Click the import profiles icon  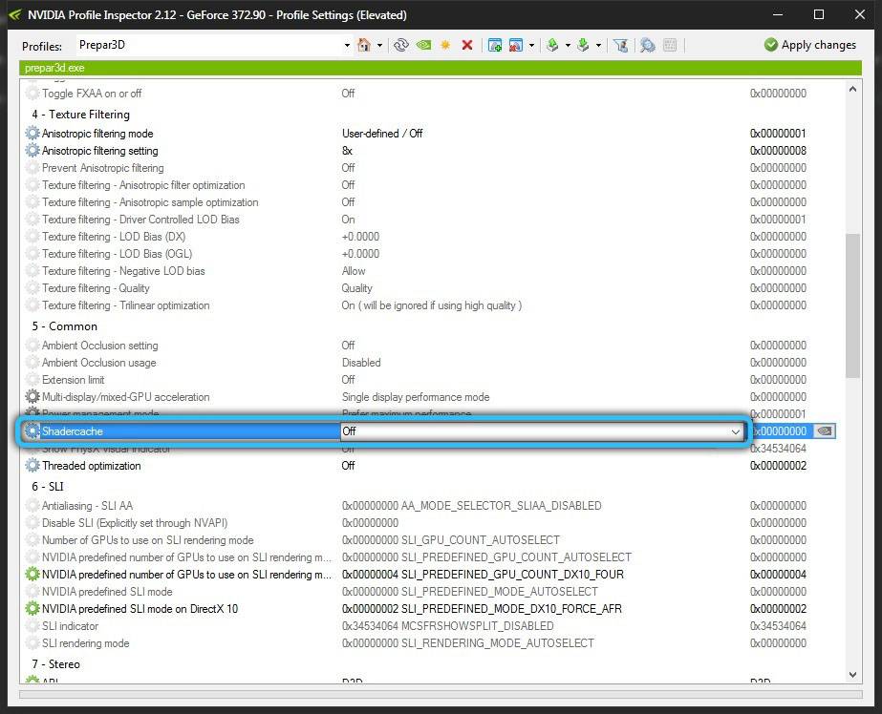(582, 45)
